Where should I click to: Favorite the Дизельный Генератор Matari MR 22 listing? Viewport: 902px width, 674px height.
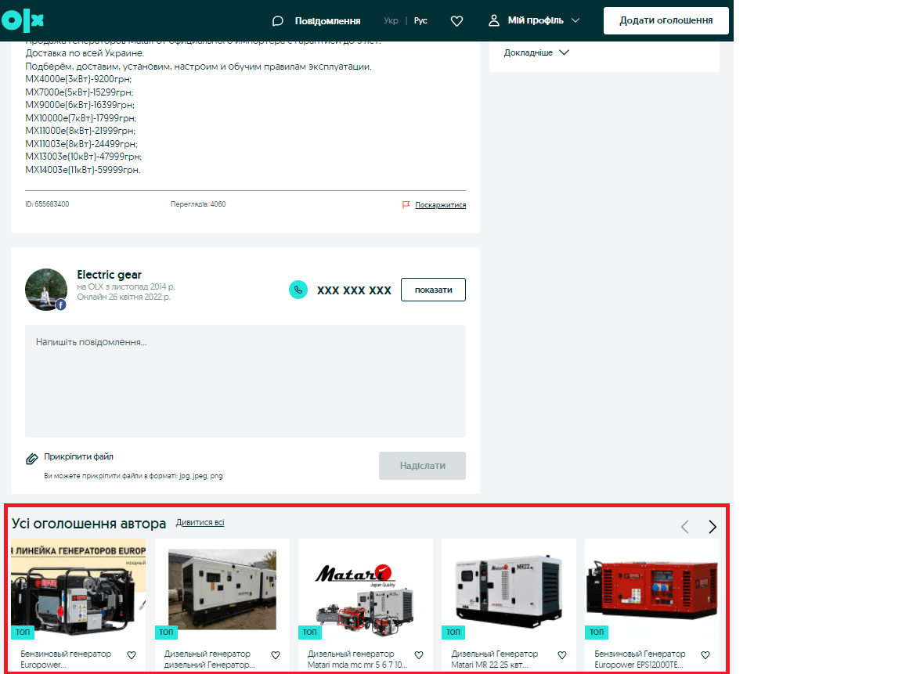pos(562,655)
